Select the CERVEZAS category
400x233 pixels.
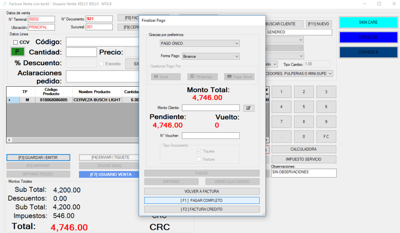coord(368,37)
